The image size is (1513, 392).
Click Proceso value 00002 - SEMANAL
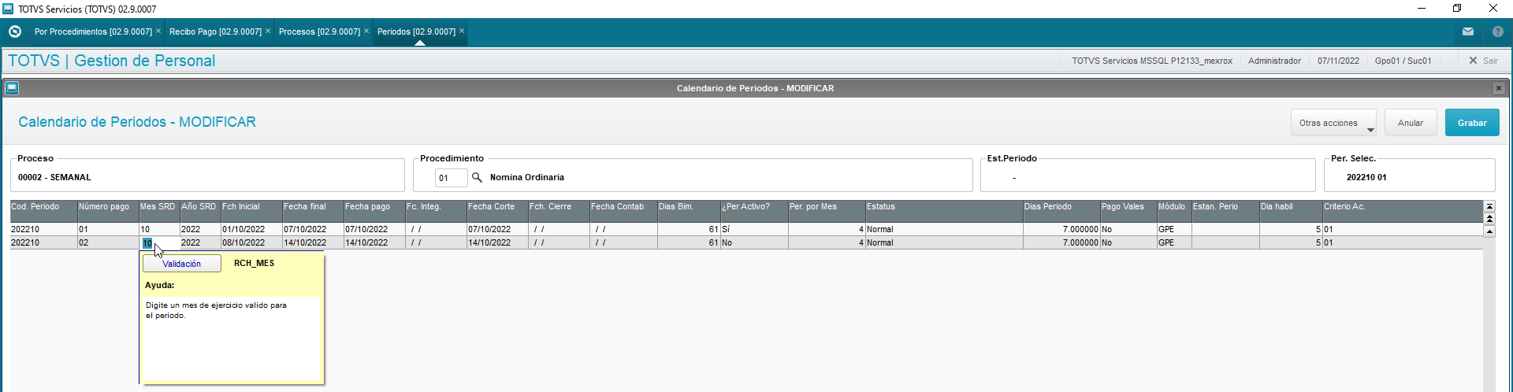pyautogui.click(x=54, y=178)
